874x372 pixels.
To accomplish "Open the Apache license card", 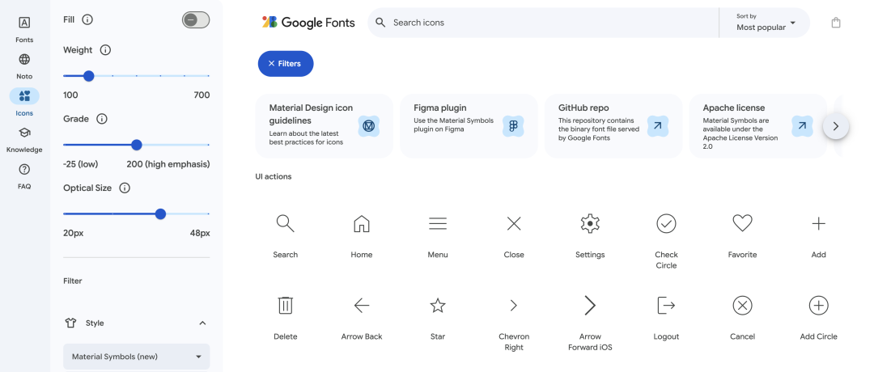I will coord(757,126).
